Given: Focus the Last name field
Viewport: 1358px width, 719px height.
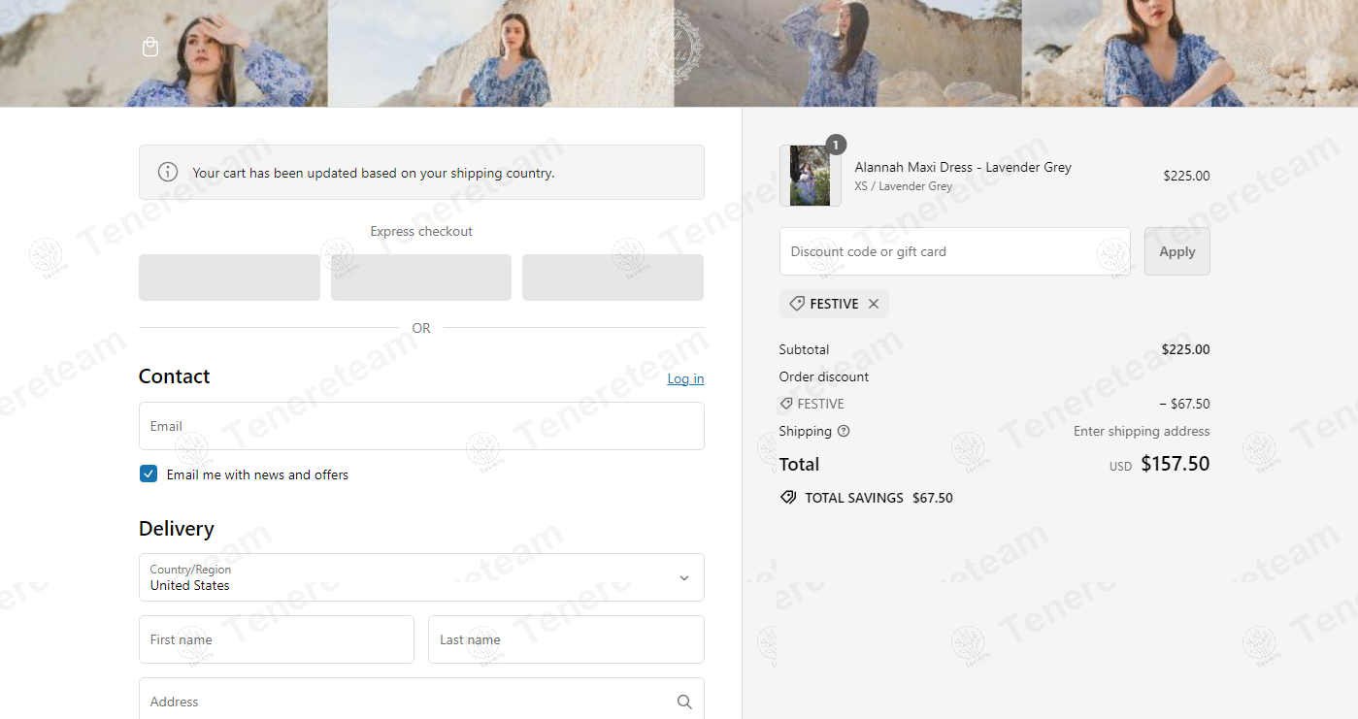Looking at the screenshot, I should (x=566, y=639).
